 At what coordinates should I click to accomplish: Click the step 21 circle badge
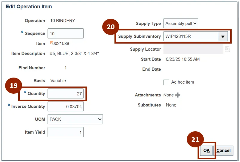pyautogui.click(x=195, y=140)
